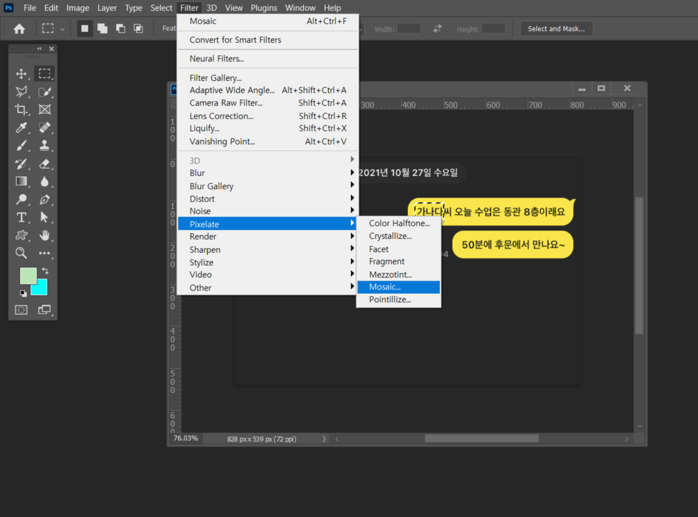Viewport: 698px width, 517px height.
Task: Choose Color Halftone... filter
Action: (399, 223)
